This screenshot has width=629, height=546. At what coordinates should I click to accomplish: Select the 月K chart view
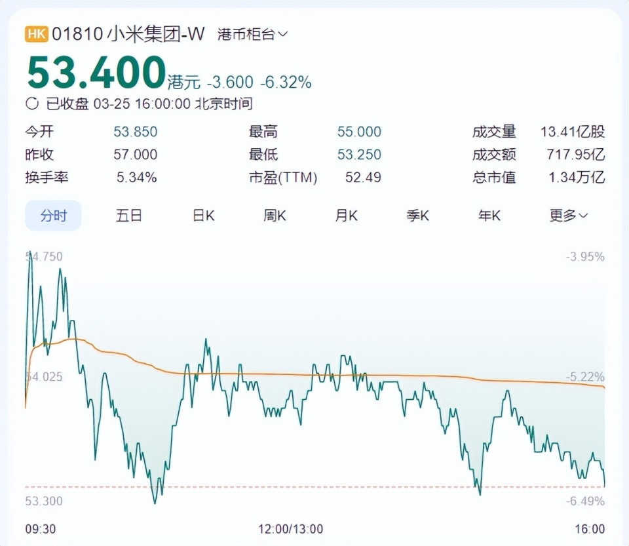click(346, 216)
